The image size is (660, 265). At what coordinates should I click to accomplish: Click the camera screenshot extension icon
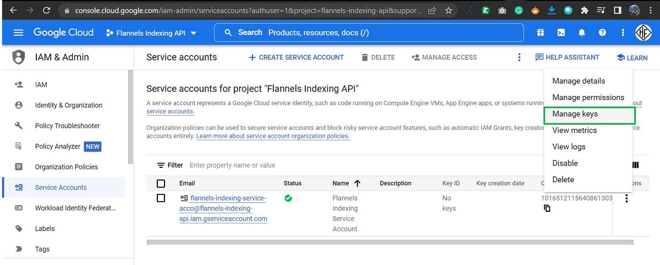pos(502,10)
